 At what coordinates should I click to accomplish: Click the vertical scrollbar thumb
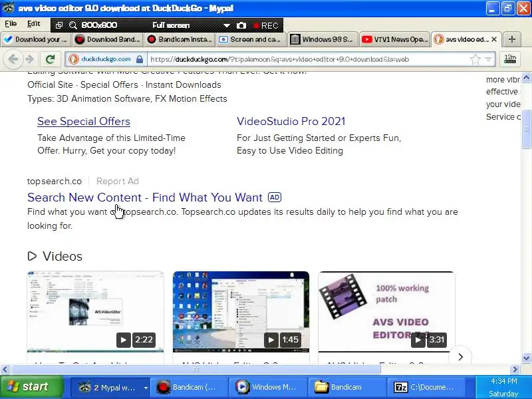(x=526, y=129)
